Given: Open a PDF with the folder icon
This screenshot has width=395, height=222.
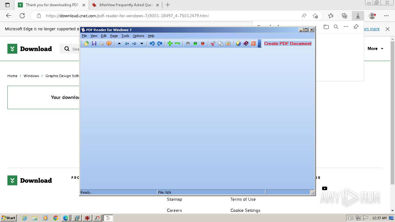Looking at the screenshot, I should (x=87, y=43).
